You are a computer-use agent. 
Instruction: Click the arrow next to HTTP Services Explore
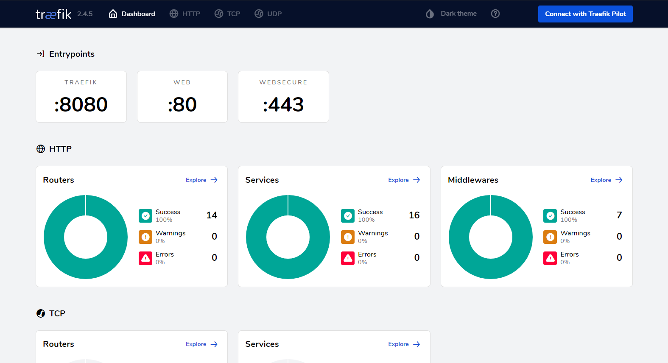[x=416, y=180]
